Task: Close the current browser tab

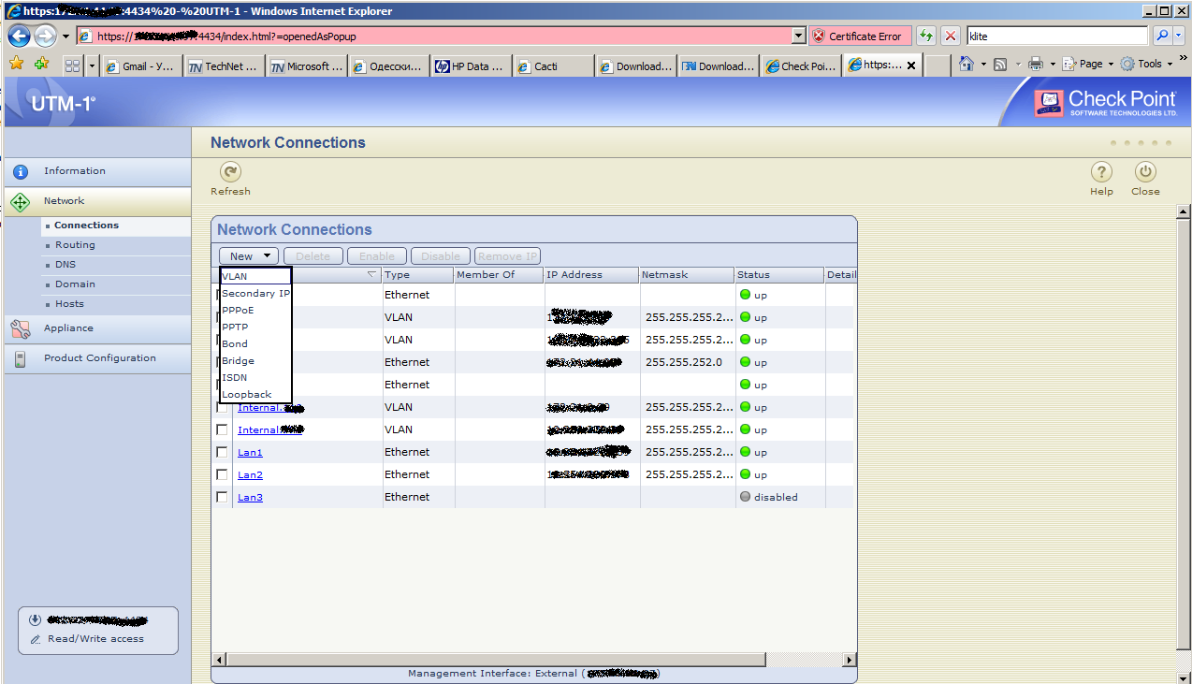Action: coord(911,65)
